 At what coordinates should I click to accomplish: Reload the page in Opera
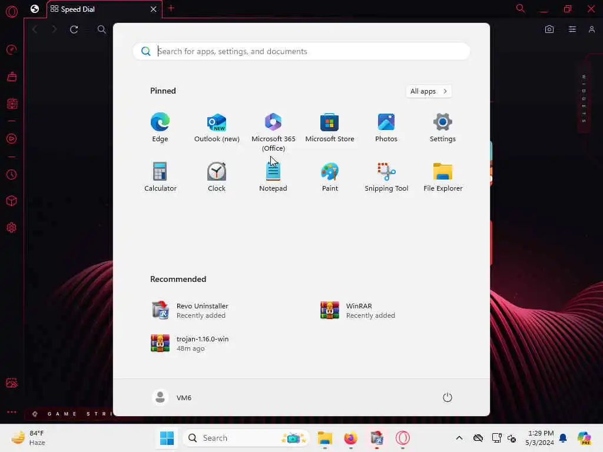coord(74,29)
